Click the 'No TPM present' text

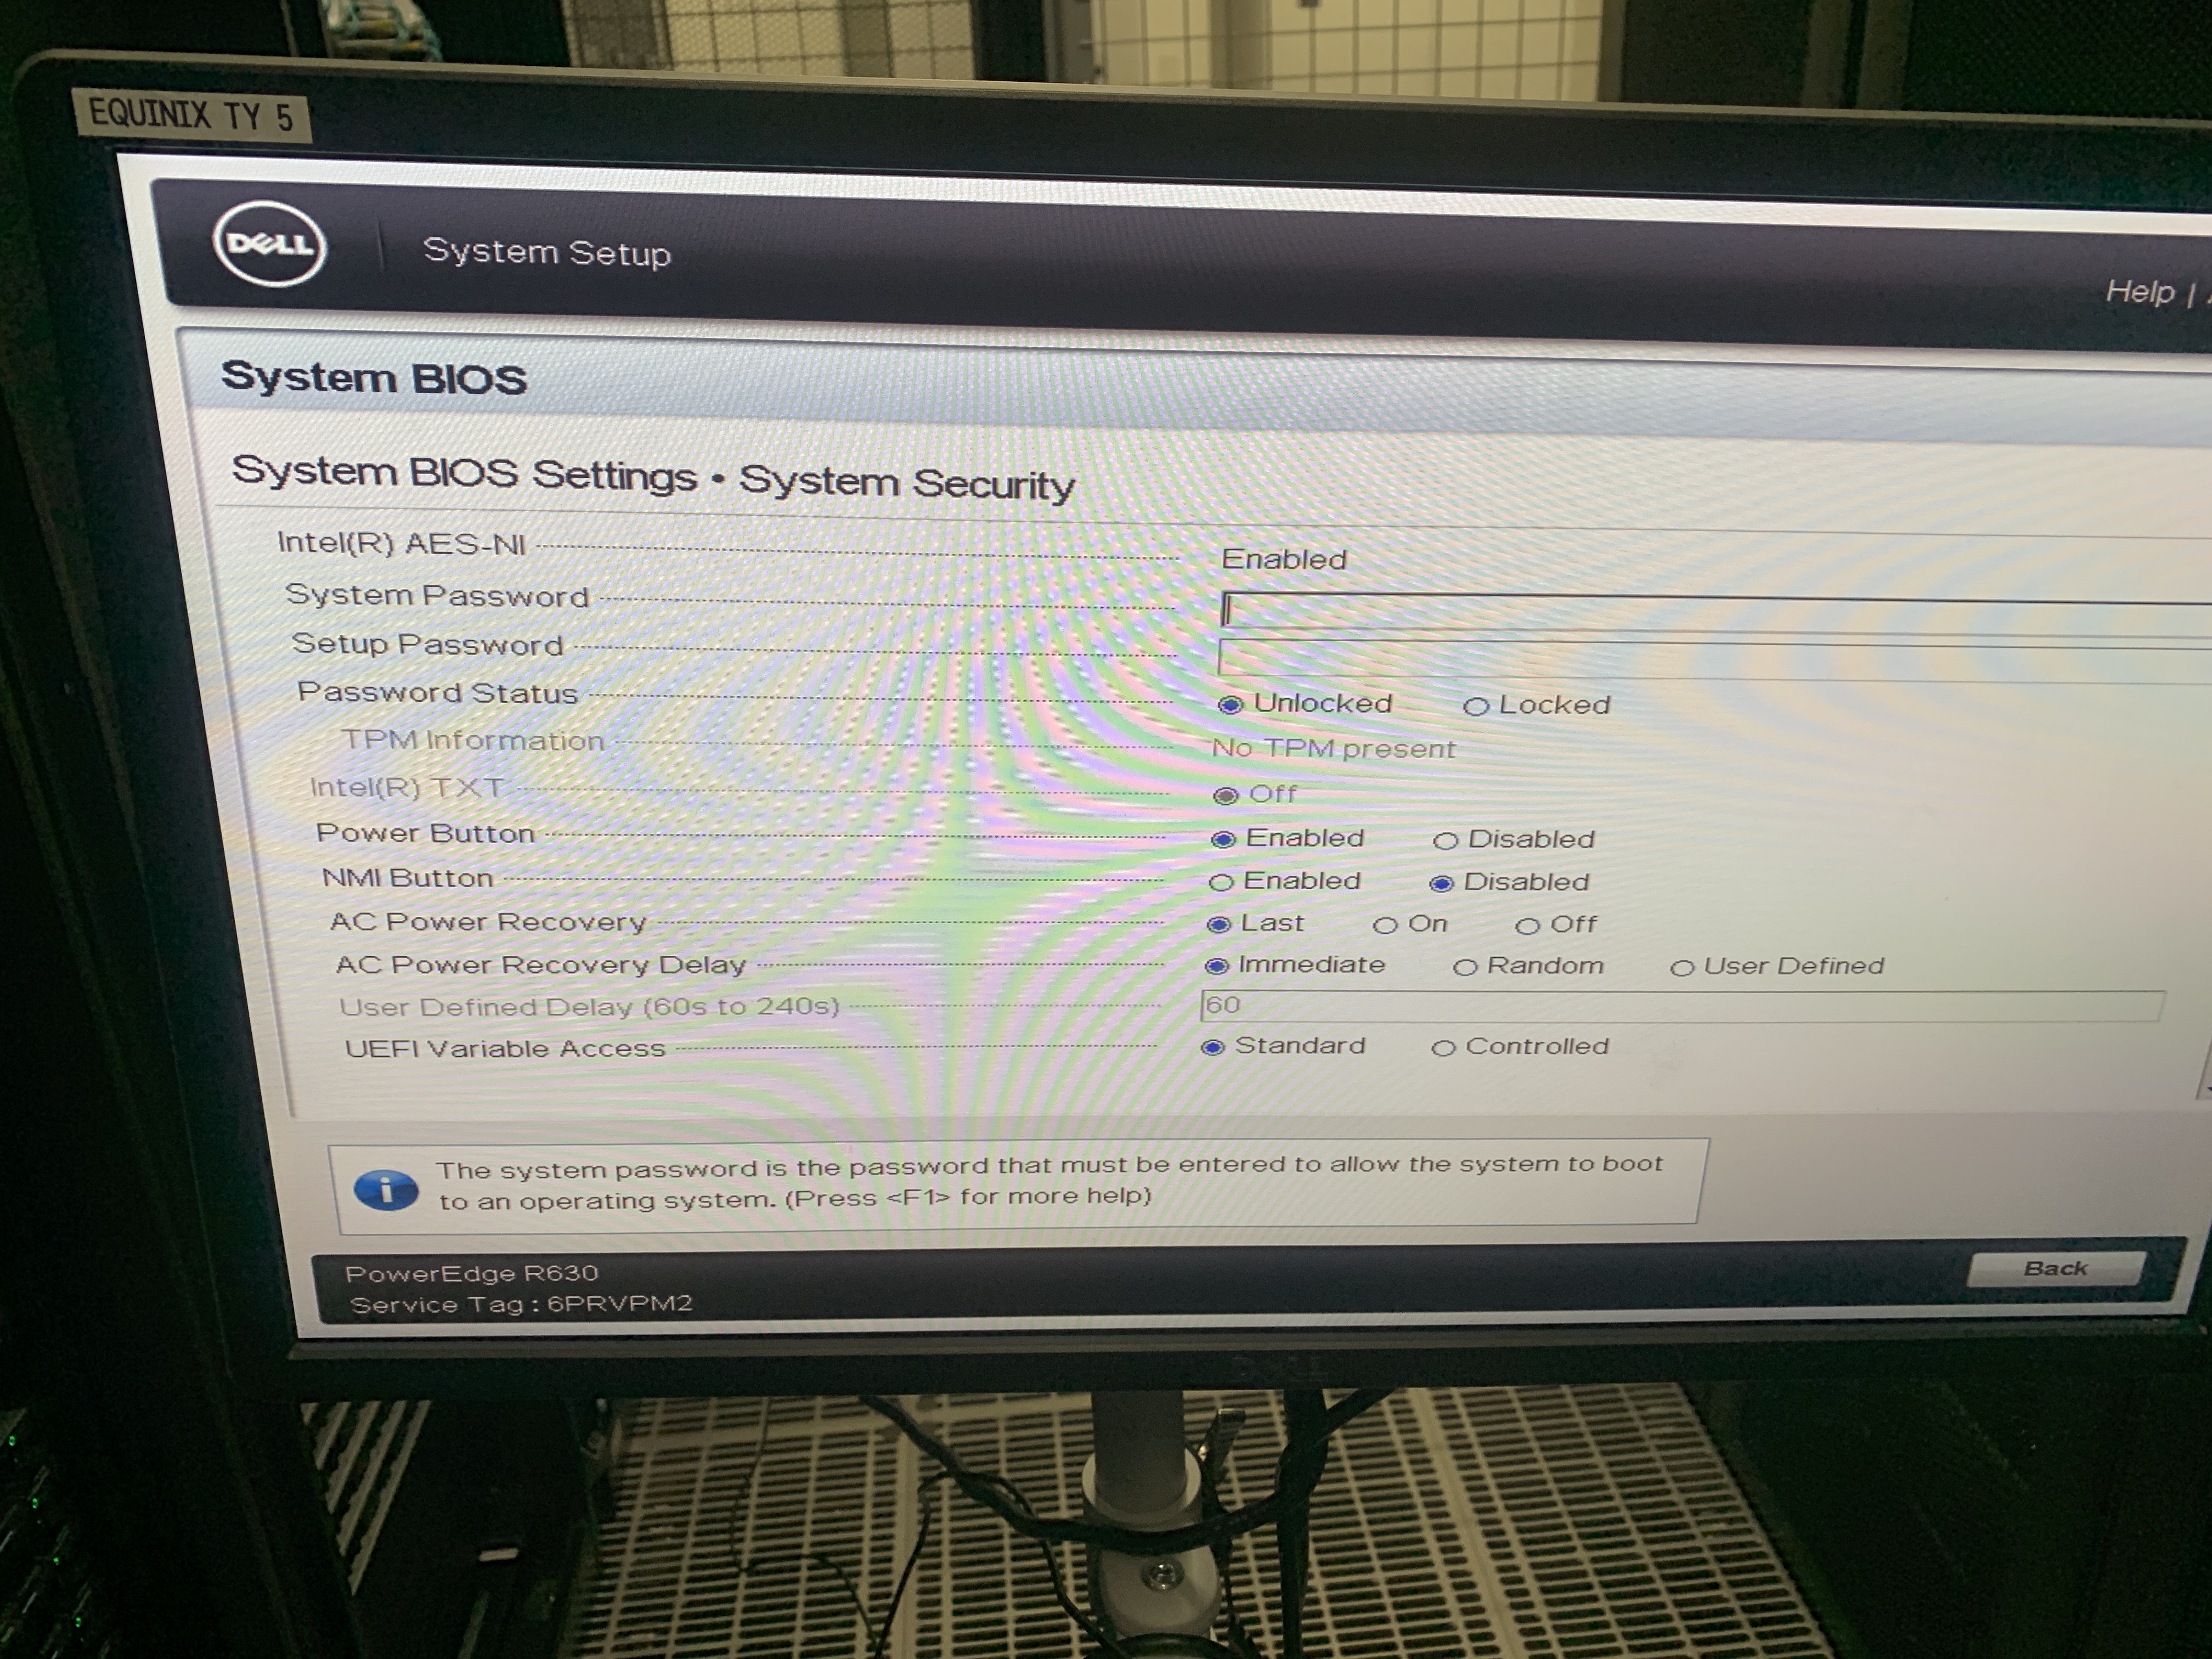point(1333,748)
